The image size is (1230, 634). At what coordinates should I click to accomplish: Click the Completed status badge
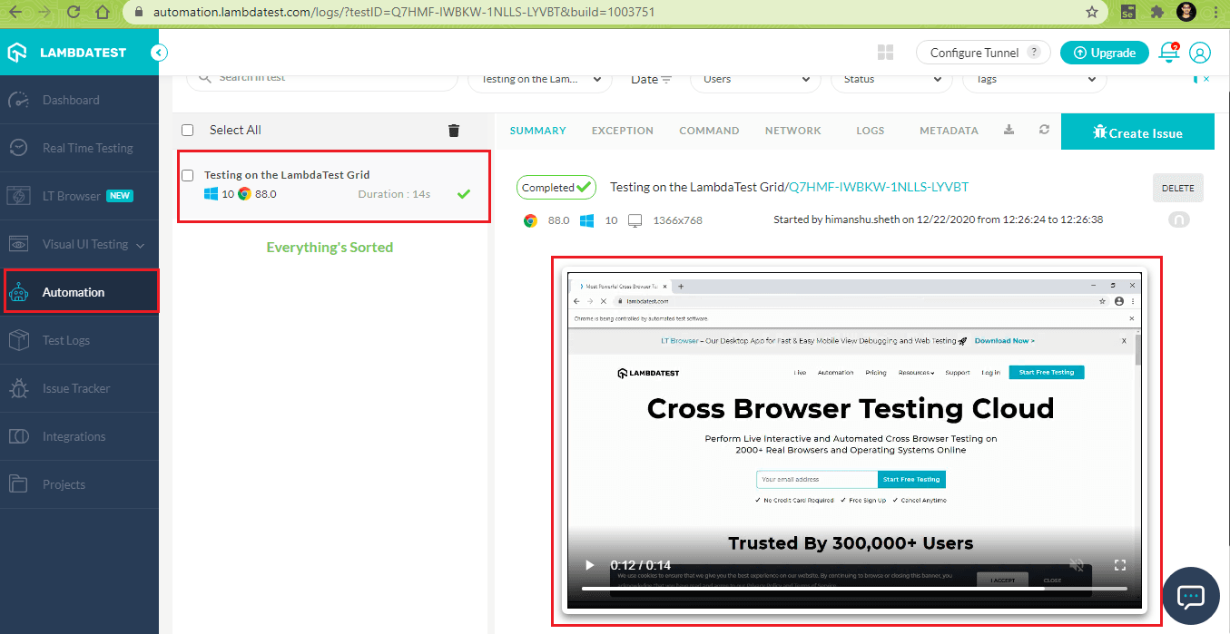click(x=556, y=188)
